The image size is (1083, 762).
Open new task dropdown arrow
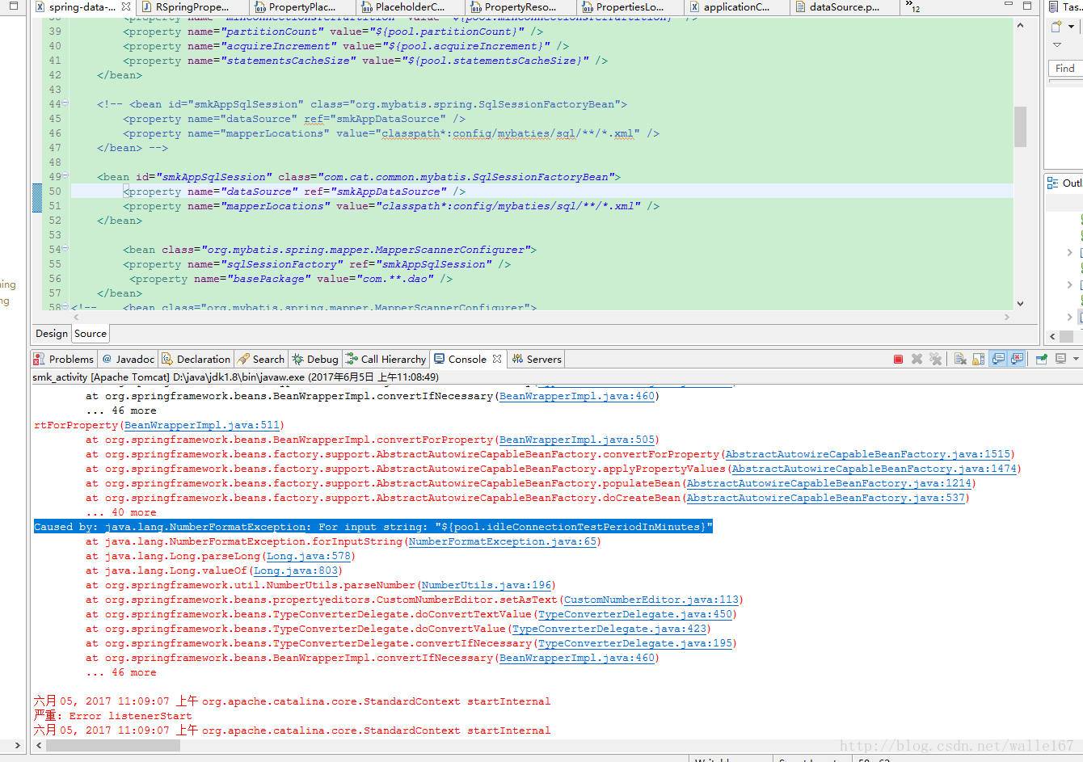coord(1071,27)
